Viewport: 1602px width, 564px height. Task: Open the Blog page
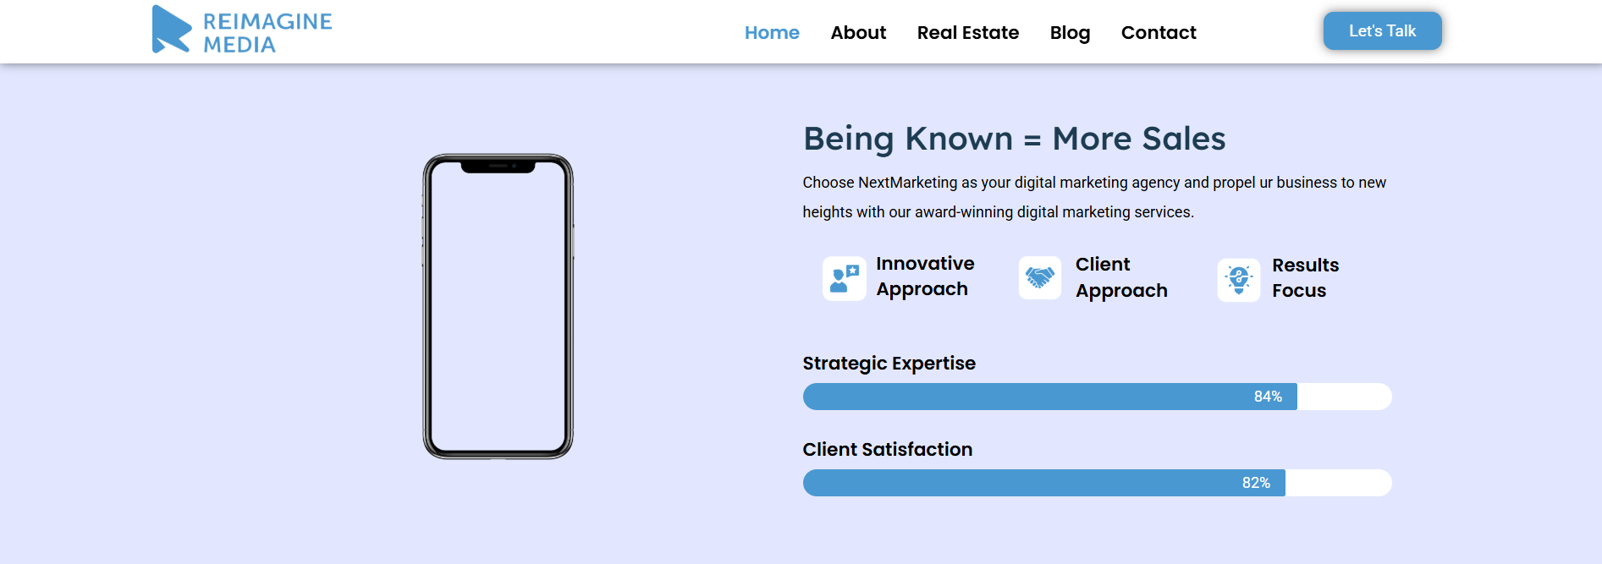click(1070, 33)
